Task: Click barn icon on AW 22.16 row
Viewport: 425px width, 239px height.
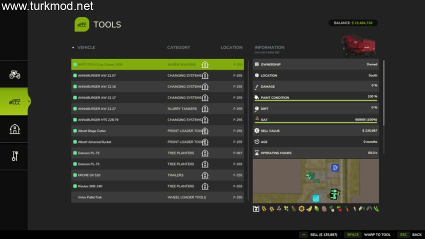Action: 205,86
